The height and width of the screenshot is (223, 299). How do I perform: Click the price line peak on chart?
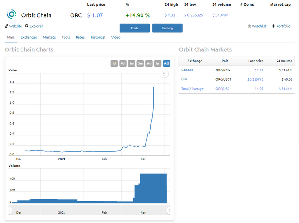point(154,87)
